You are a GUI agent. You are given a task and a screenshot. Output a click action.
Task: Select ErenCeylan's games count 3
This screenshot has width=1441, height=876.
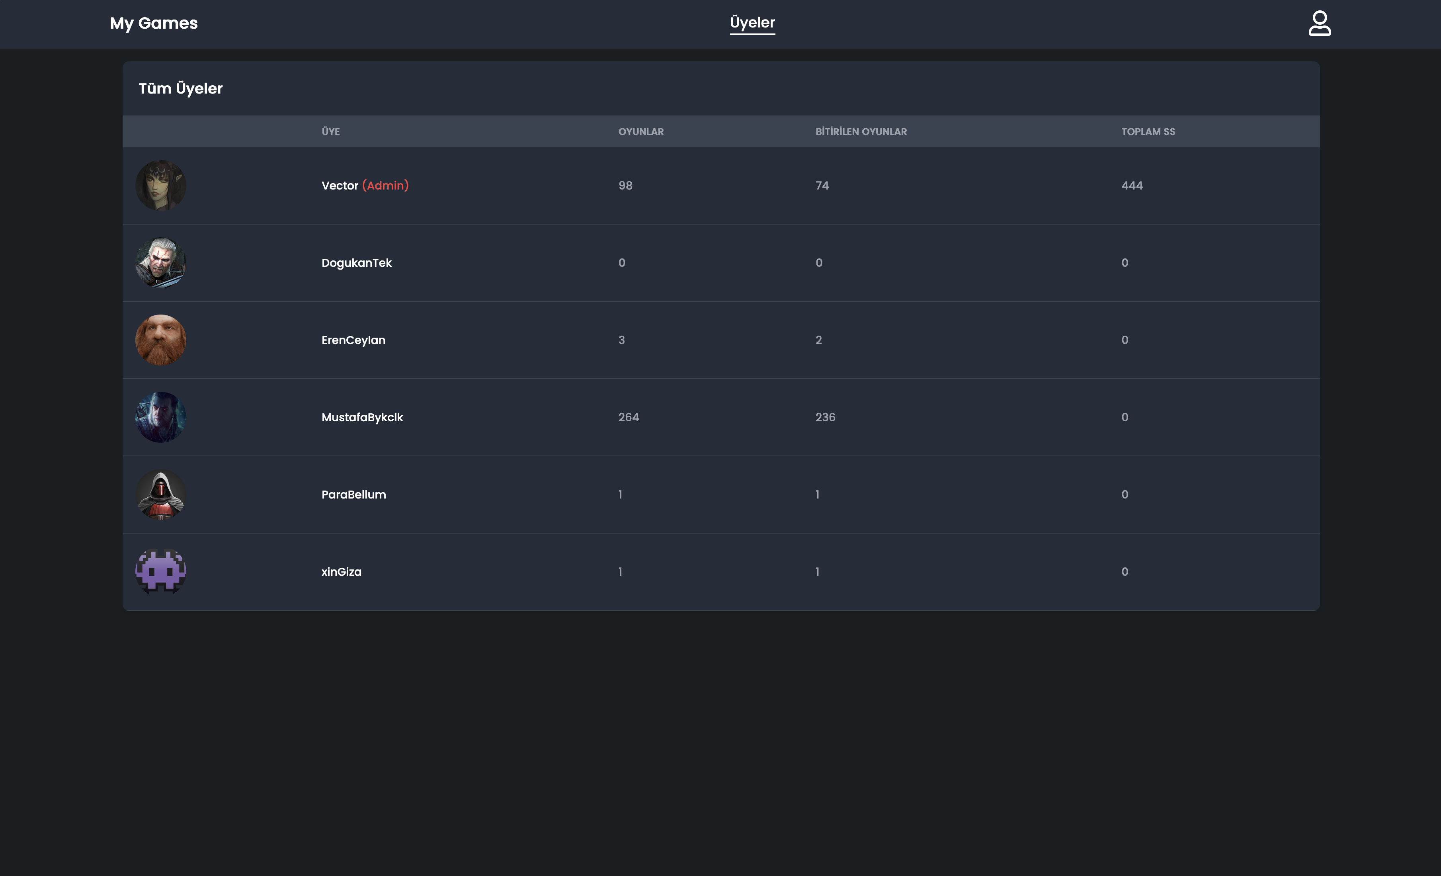coord(622,340)
